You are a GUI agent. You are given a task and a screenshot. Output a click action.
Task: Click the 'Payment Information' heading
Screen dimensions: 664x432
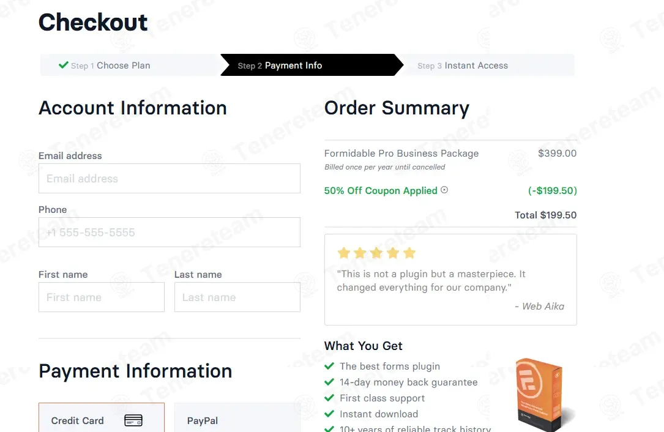[135, 371]
